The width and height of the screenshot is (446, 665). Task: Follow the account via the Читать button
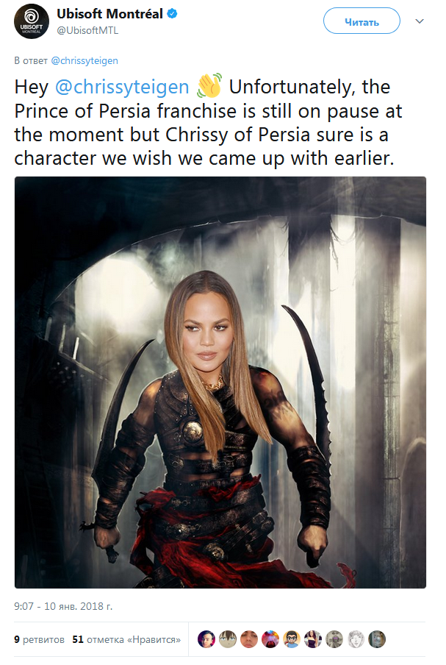[362, 21]
